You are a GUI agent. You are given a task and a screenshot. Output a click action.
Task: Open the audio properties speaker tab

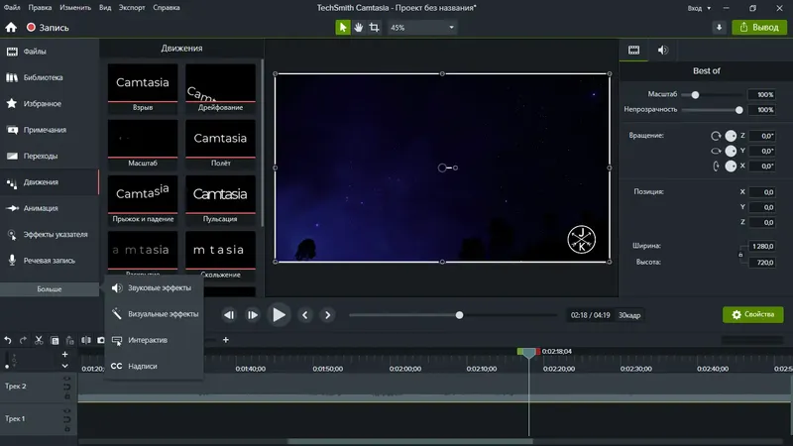(662, 50)
